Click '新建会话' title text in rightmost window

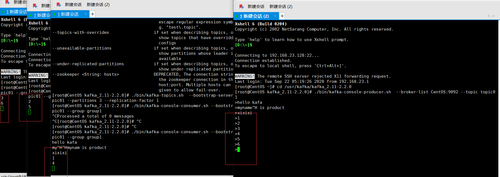(x=256, y=6)
